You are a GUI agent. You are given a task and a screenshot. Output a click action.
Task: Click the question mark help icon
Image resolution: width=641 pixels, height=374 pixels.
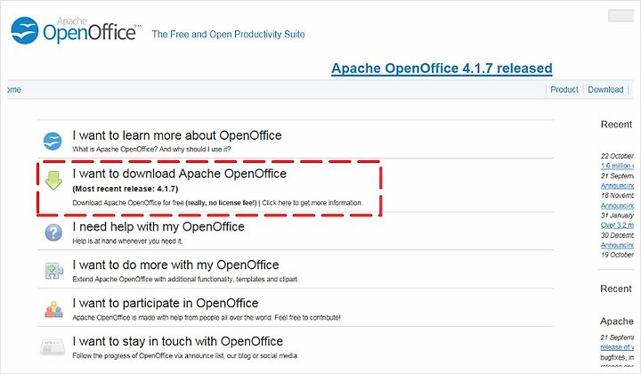(53, 232)
